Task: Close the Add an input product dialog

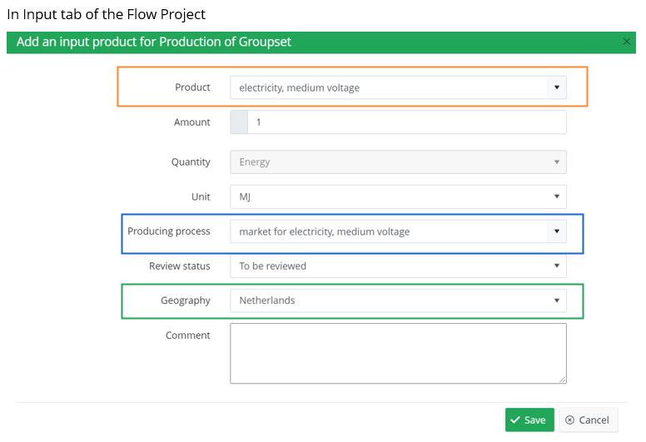Action: (x=626, y=42)
